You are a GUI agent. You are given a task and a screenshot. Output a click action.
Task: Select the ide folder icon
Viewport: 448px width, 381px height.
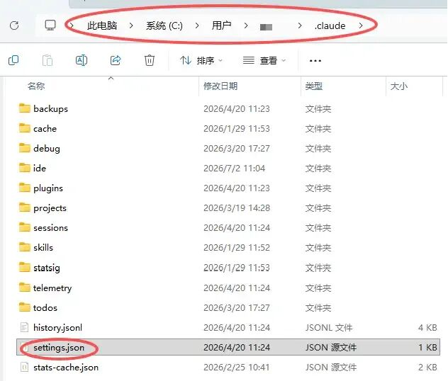tap(25, 168)
